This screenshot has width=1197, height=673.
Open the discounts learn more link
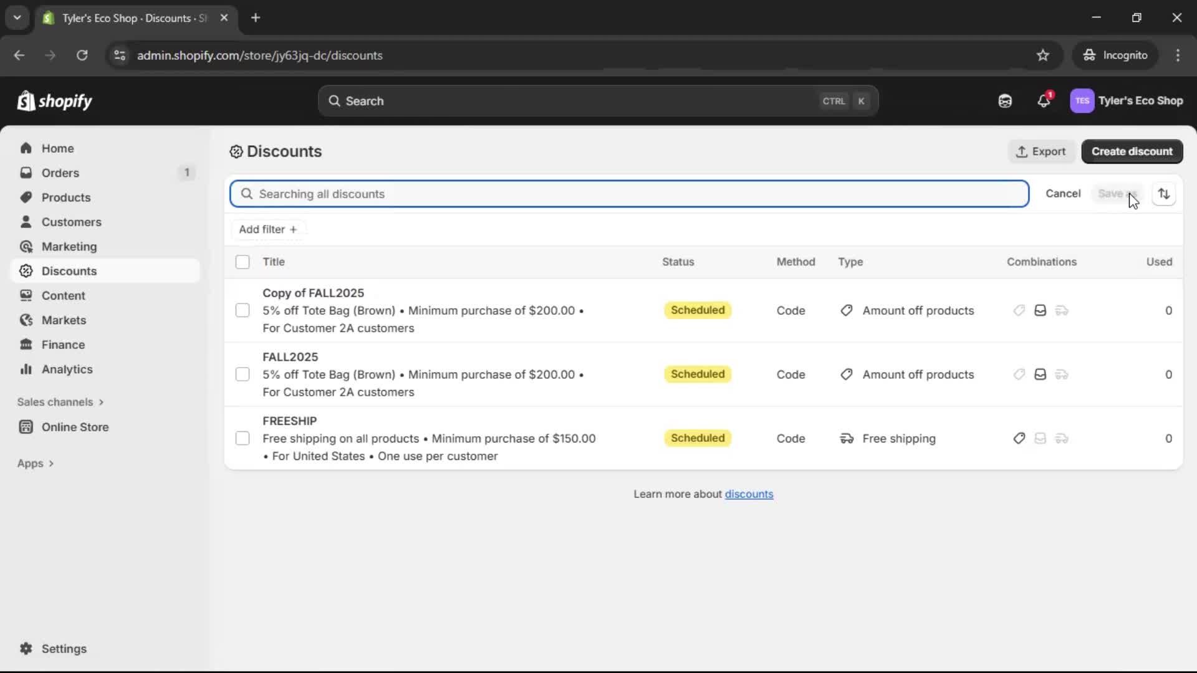coord(749,494)
